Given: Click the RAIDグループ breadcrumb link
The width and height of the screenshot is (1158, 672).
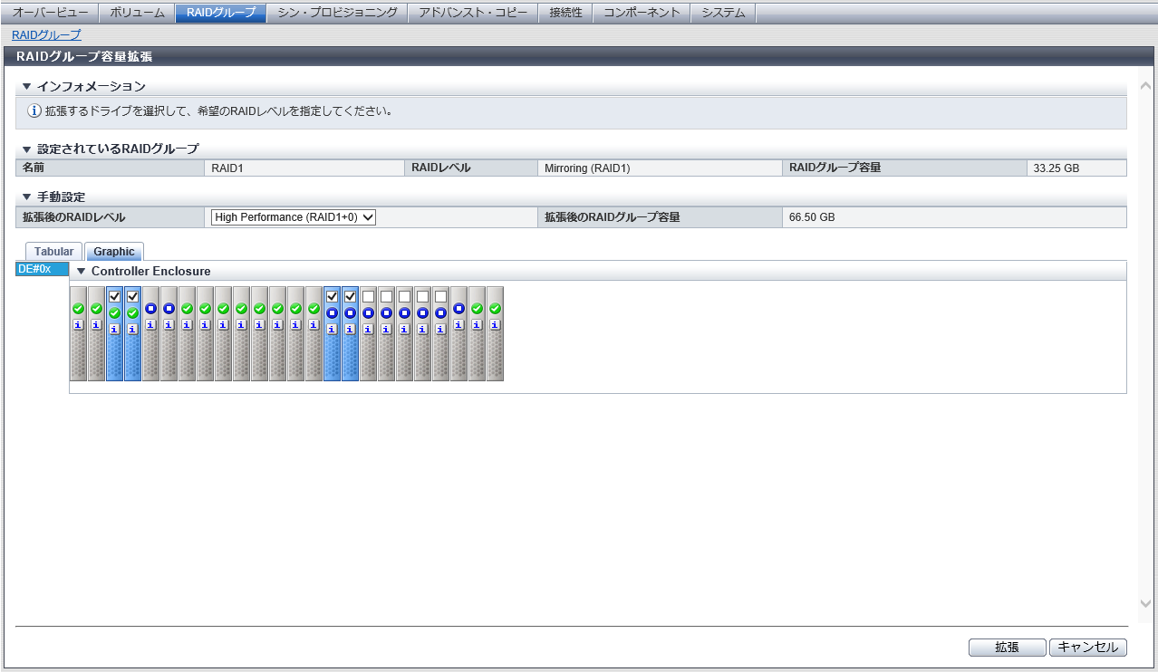Looking at the screenshot, I should [46, 35].
